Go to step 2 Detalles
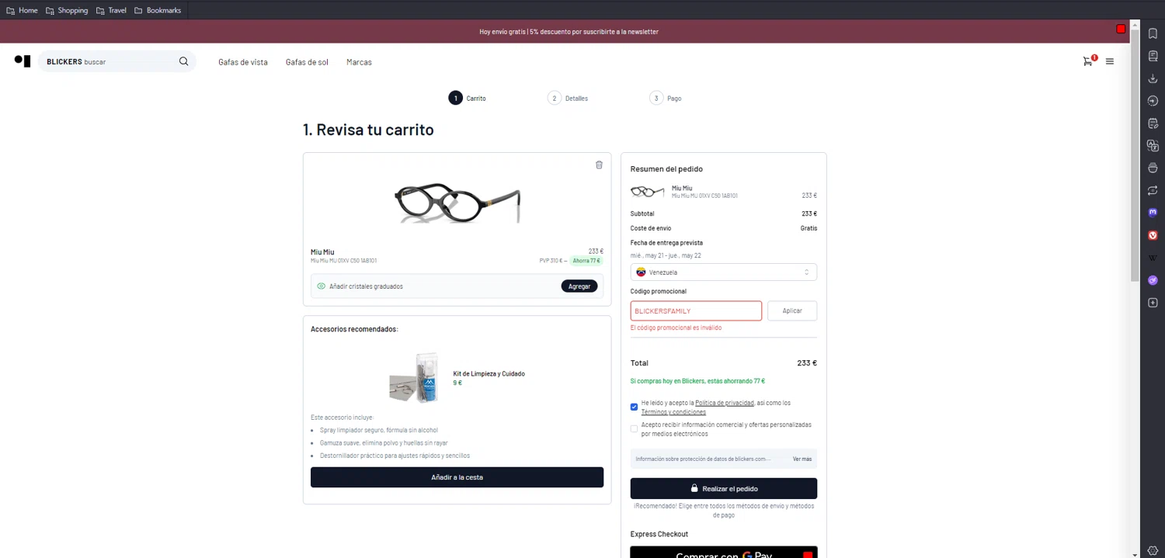The image size is (1165, 558). click(x=568, y=99)
